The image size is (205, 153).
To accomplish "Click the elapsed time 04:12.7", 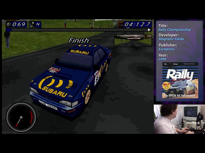I will [x=137, y=24].
